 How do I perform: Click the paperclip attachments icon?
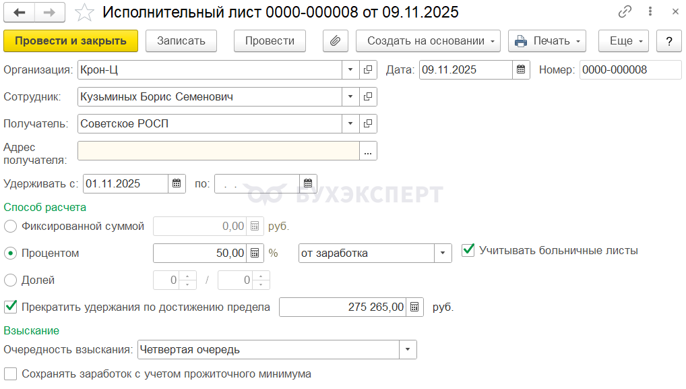point(335,41)
